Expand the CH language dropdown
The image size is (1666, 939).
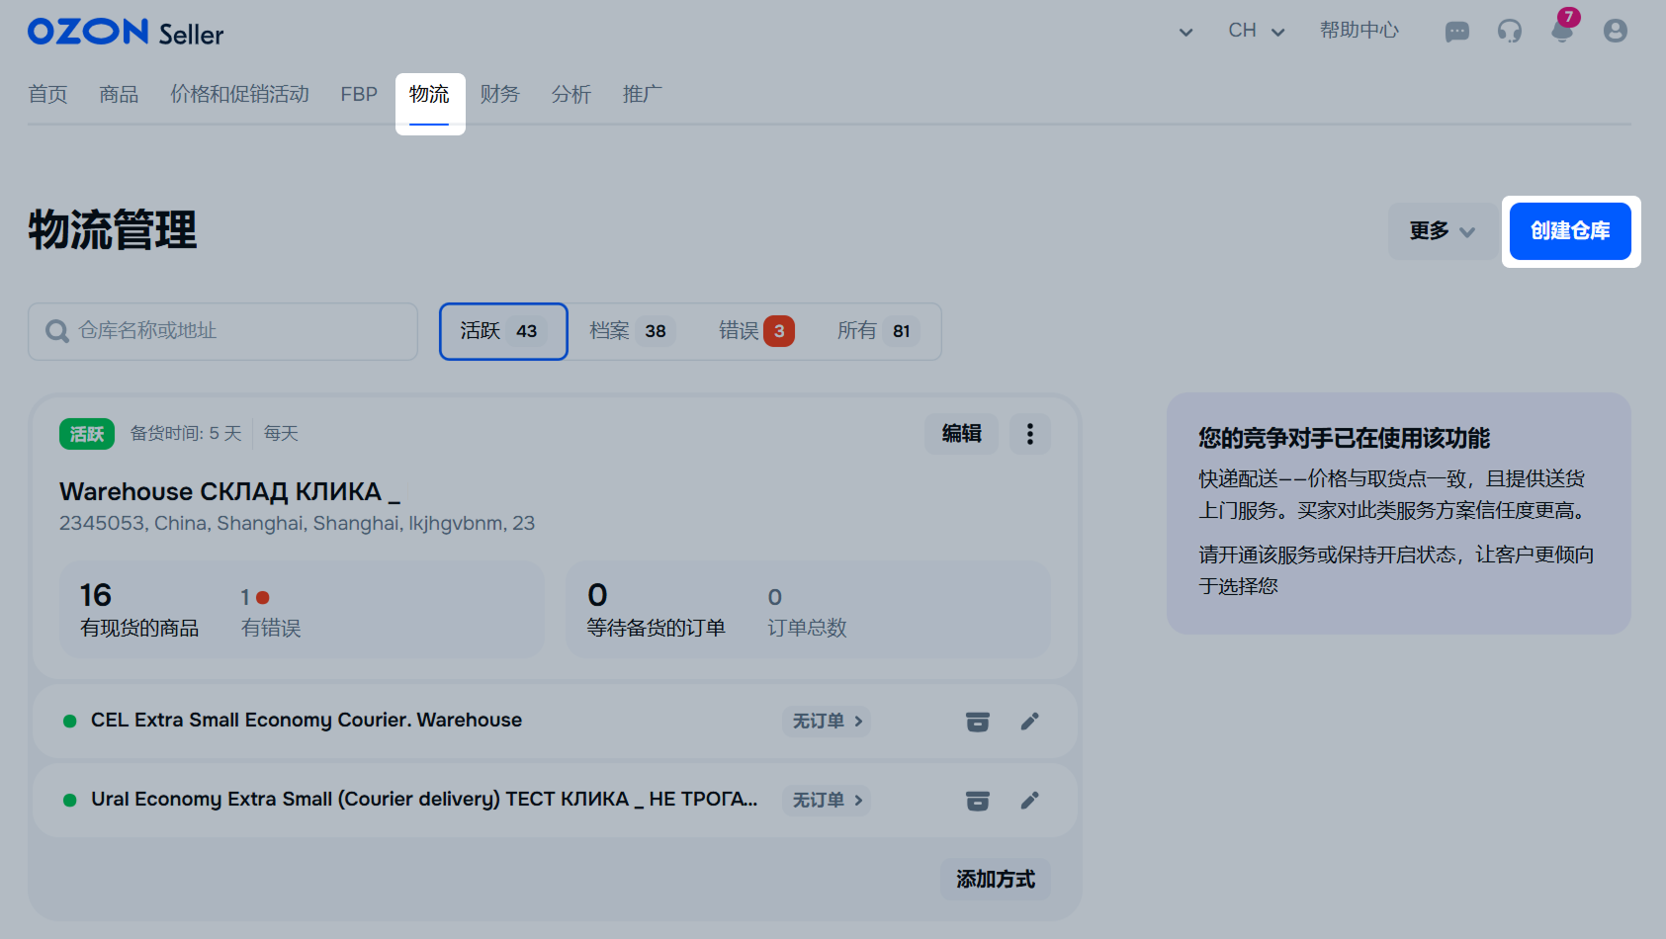click(x=1256, y=32)
